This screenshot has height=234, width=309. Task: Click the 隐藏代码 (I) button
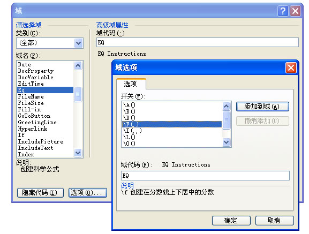pos(40,193)
